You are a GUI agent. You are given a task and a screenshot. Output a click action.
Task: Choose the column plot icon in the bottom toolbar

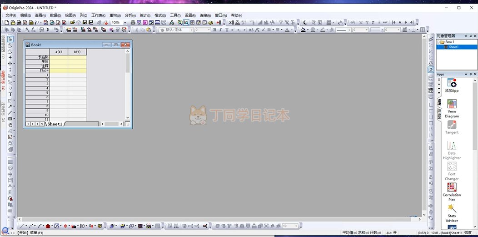point(48,226)
